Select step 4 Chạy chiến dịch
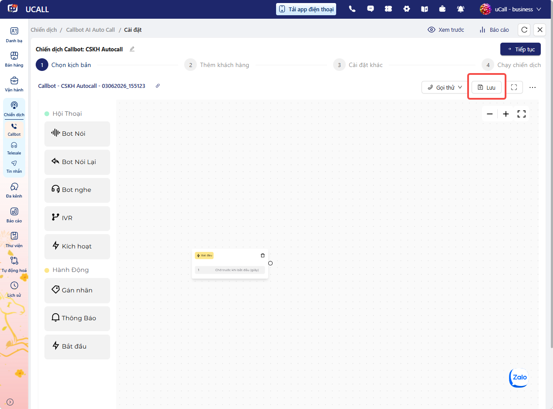553x409 pixels. point(511,65)
